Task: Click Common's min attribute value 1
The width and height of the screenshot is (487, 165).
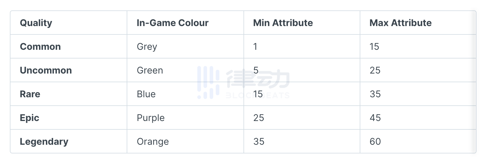Action: point(255,47)
